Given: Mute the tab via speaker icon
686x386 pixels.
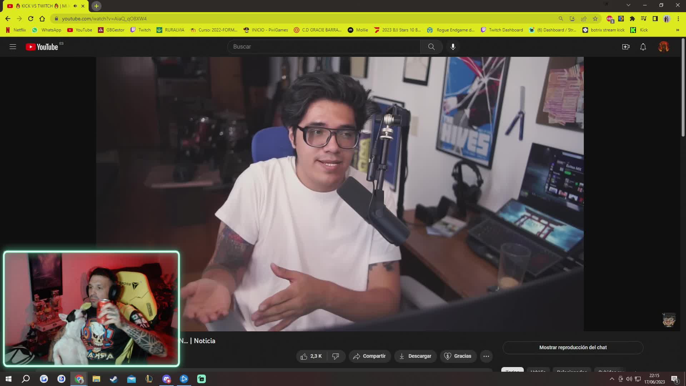Looking at the screenshot, I should pyautogui.click(x=75, y=6).
